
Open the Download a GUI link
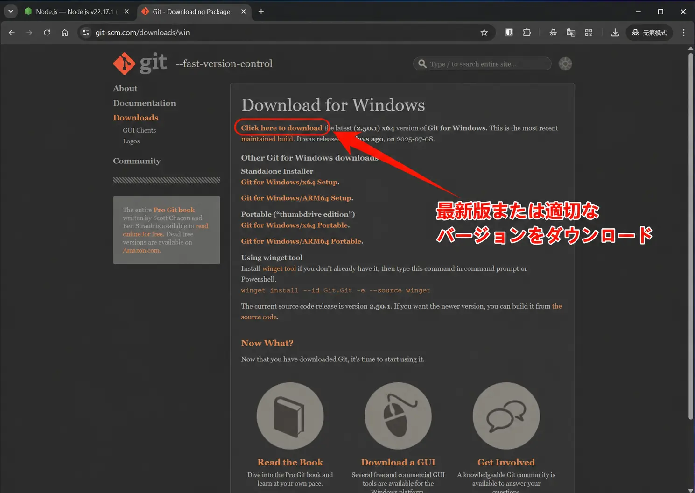(398, 462)
